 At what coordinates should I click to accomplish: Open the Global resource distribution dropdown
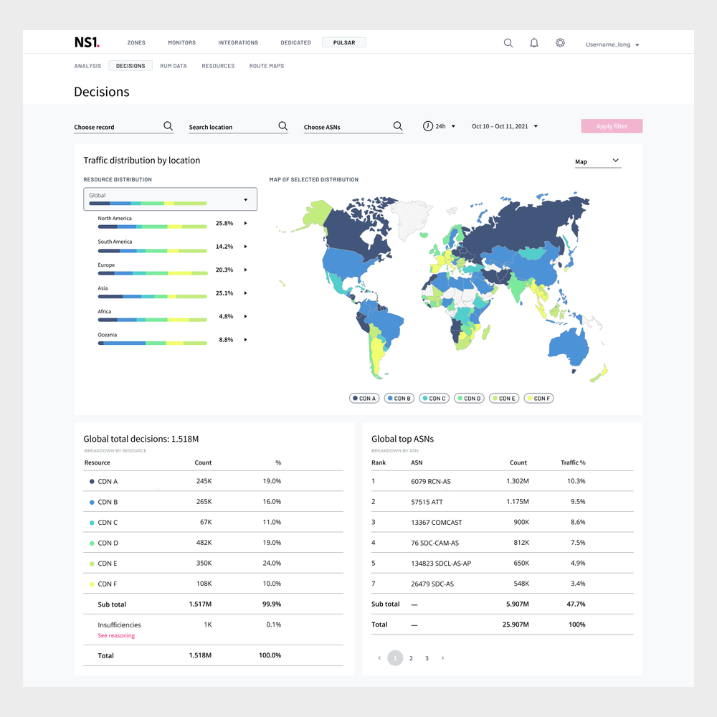tap(170, 199)
